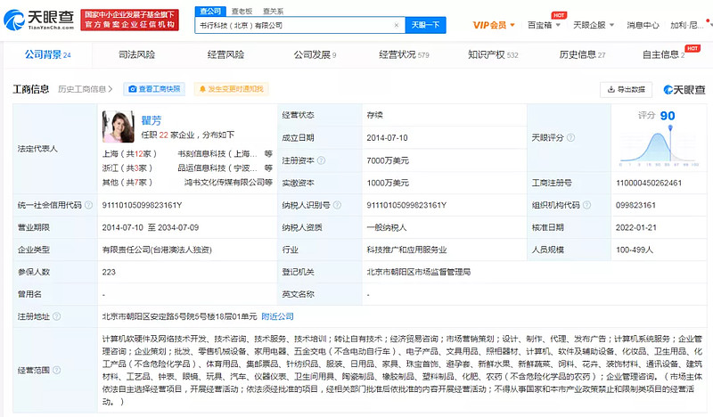Select the 查关系 search tab
The image size is (713, 417).
[273, 12]
